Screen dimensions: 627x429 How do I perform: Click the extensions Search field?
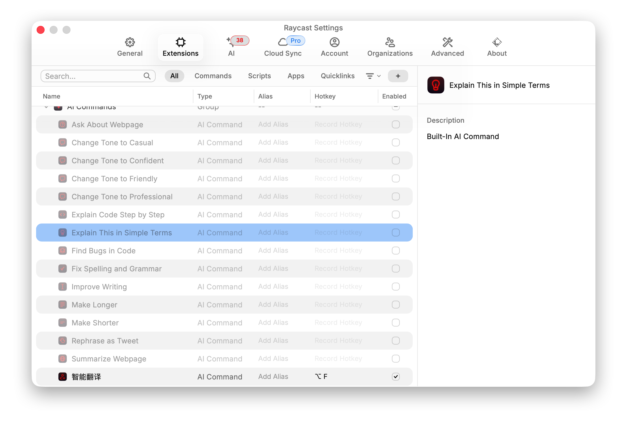tap(98, 76)
